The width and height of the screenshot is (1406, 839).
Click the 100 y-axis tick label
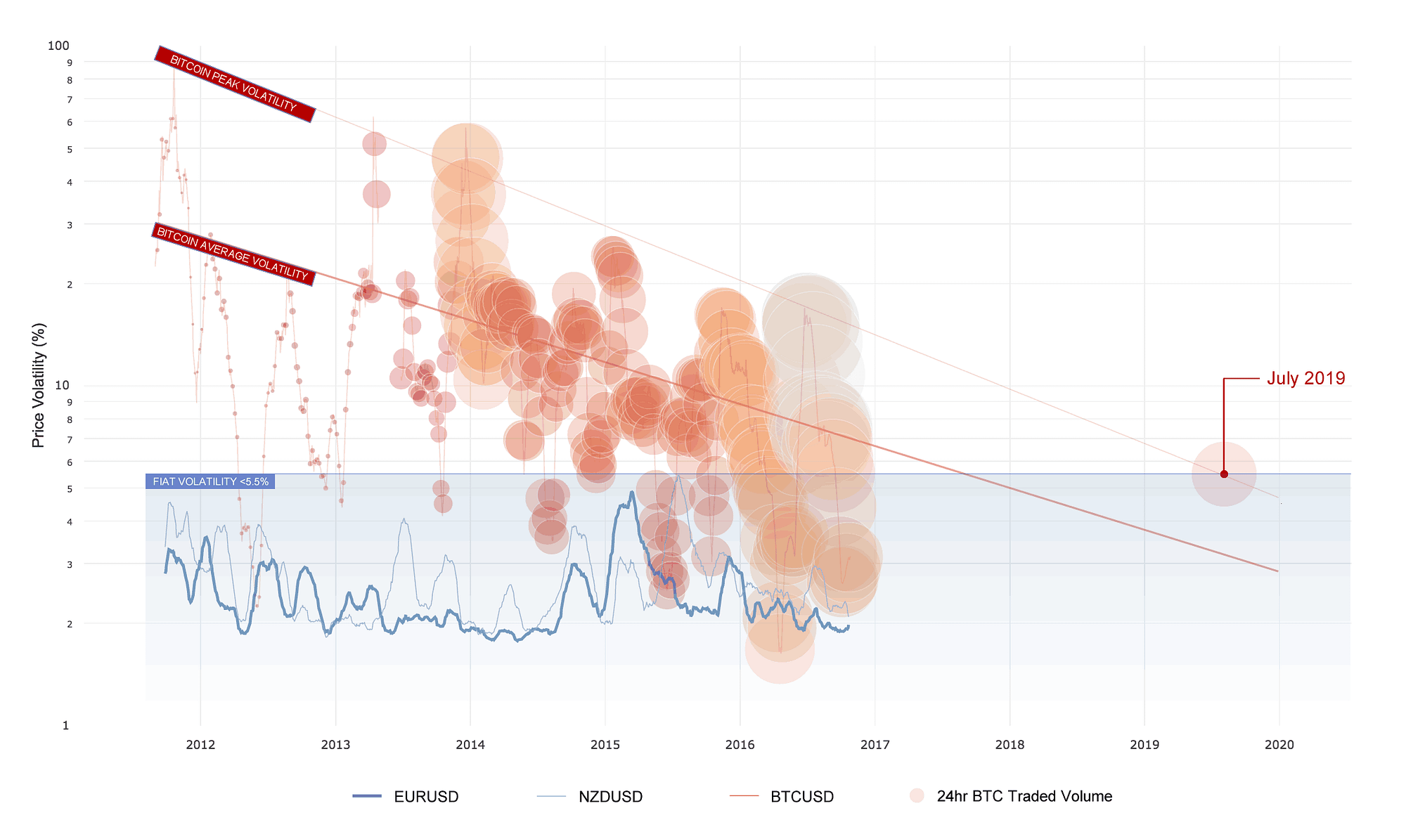coord(58,46)
